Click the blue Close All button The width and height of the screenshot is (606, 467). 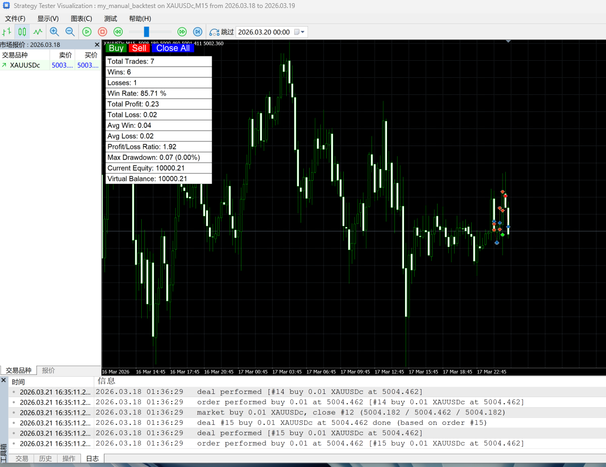tap(173, 48)
